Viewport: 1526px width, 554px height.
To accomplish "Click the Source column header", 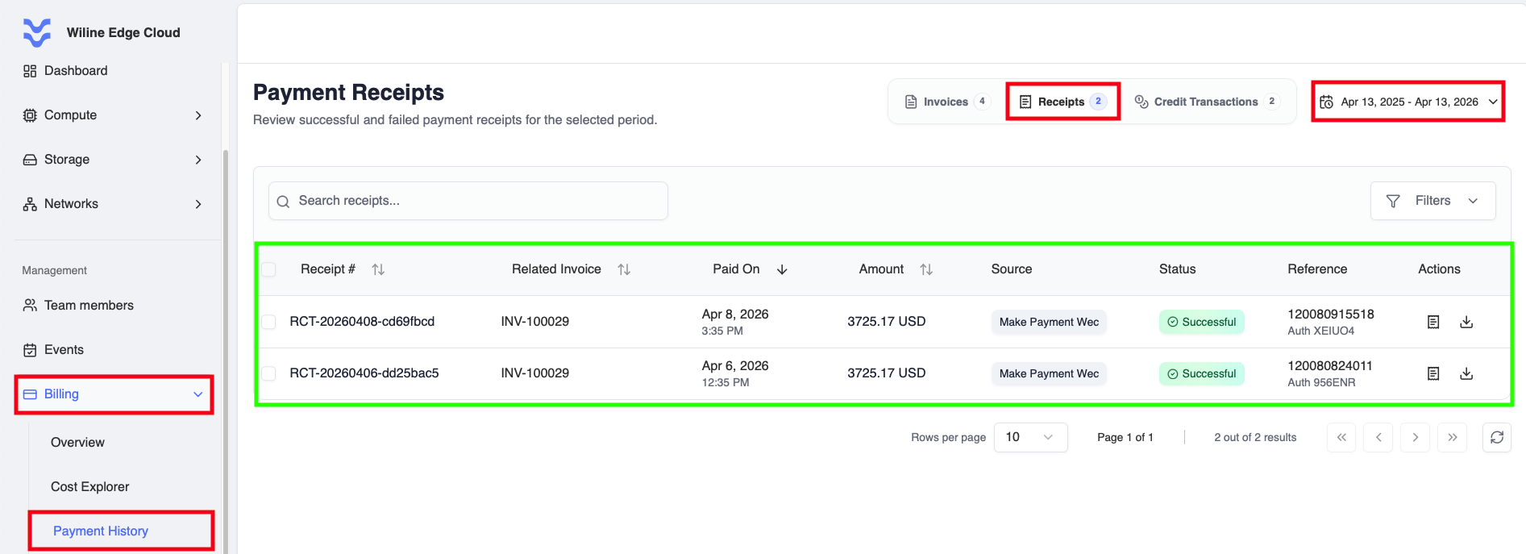I will tap(1012, 269).
